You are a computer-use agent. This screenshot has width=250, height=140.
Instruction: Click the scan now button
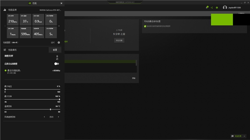(x=119, y=40)
